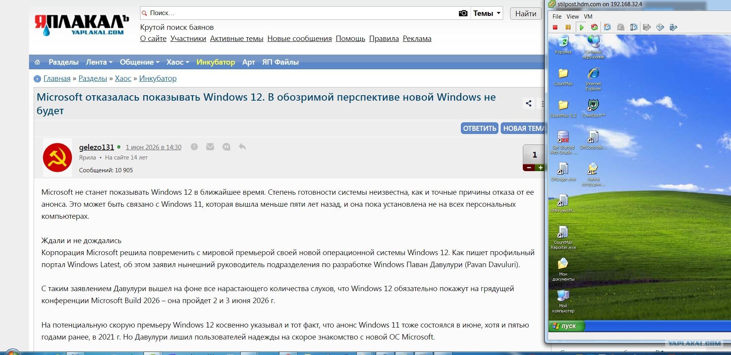Click the Главная breadcrumb link
Screen dimensions: 731x355
pyautogui.click(x=57, y=78)
